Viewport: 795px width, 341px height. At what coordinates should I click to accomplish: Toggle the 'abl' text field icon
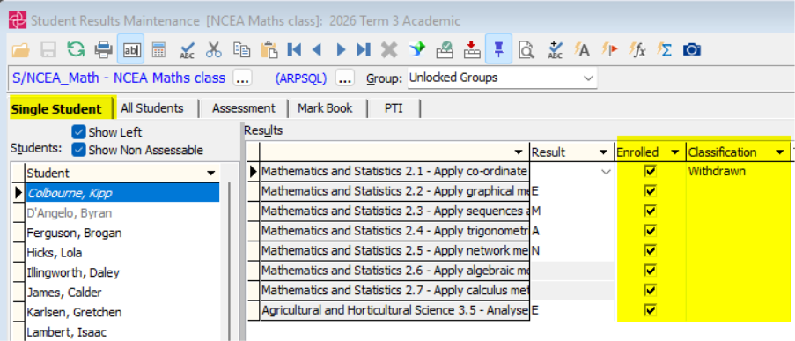click(131, 49)
